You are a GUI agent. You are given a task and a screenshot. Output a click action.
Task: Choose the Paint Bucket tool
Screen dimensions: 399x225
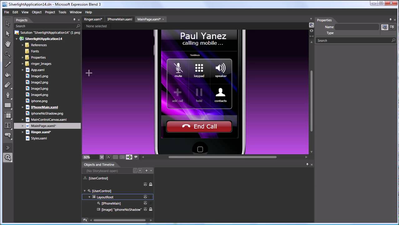[8, 75]
